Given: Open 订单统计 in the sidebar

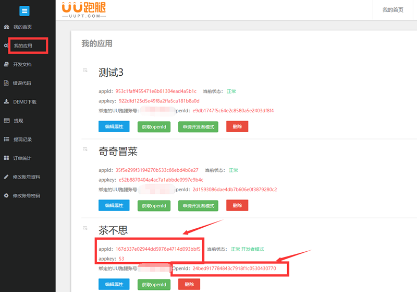Looking at the screenshot, I should (x=22, y=158).
